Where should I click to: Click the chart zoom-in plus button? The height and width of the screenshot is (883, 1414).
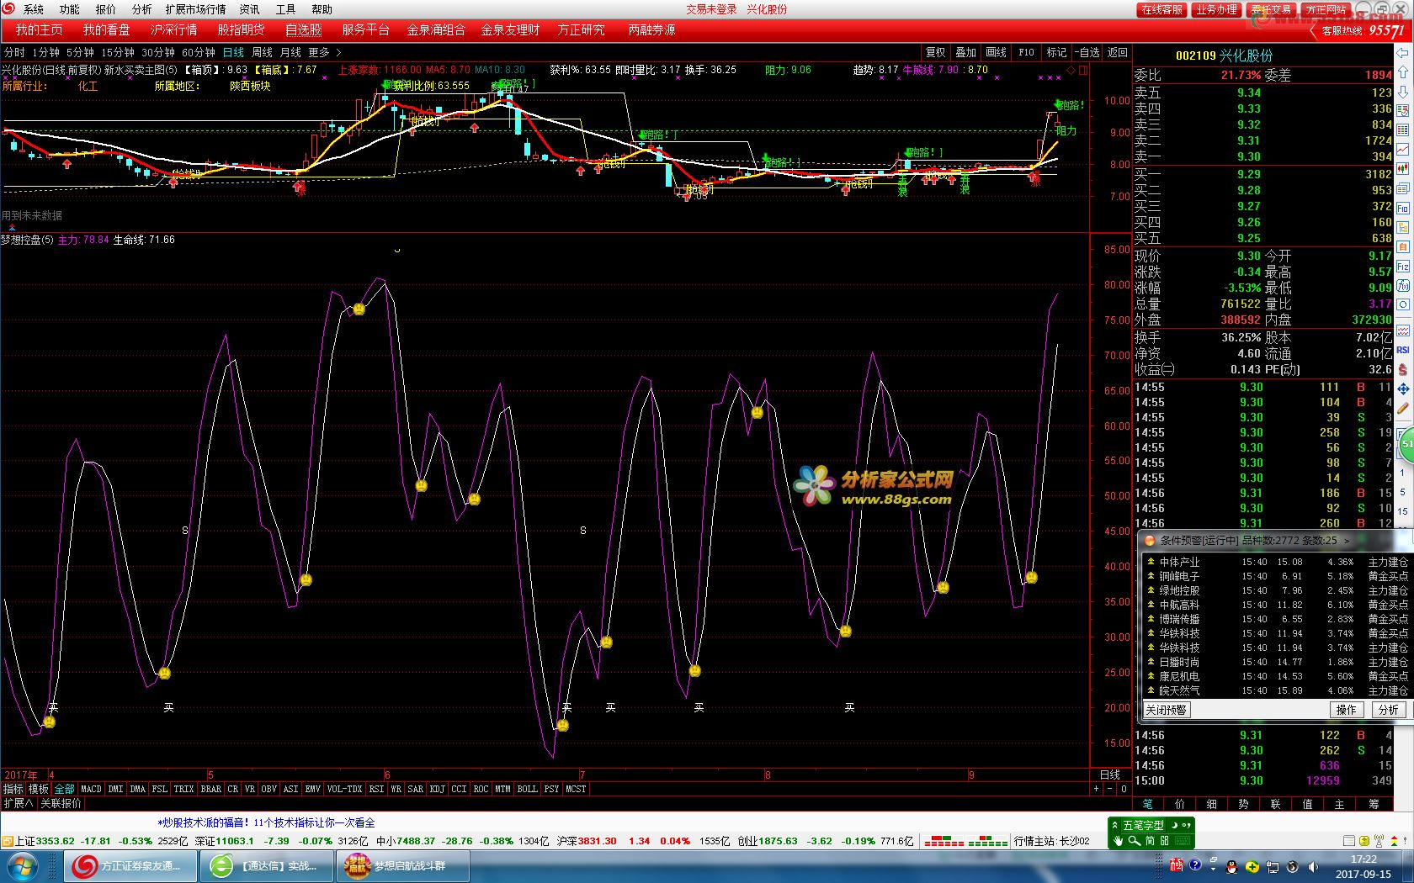(x=1096, y=789)
